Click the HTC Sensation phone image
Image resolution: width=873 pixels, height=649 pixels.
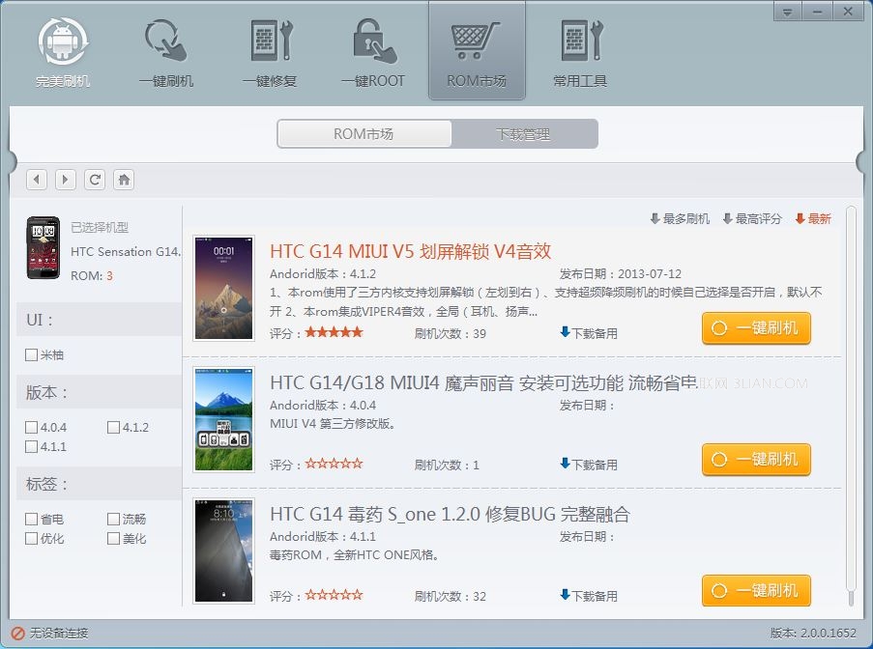(x=44, y=248)
